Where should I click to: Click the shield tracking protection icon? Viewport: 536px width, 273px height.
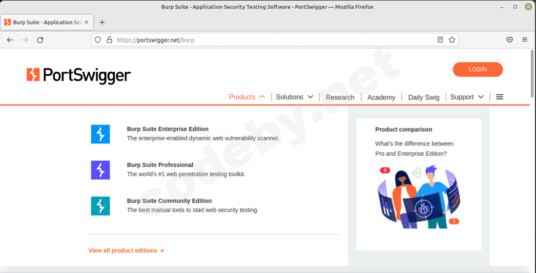(98, 40)
